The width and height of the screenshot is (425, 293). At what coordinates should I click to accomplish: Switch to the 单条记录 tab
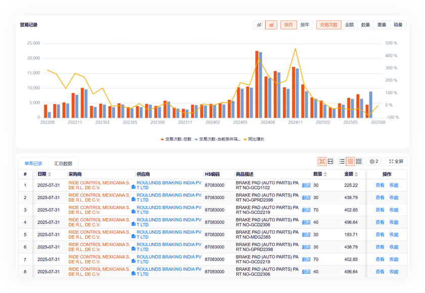pos(33,163)
